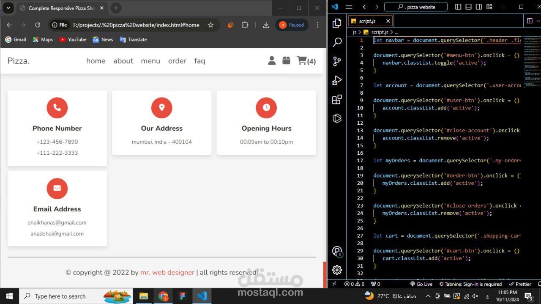Viewport: 541px width, 304px height.
Task: Click the map marker icon on Our Address card
Action: click(161, 108)
